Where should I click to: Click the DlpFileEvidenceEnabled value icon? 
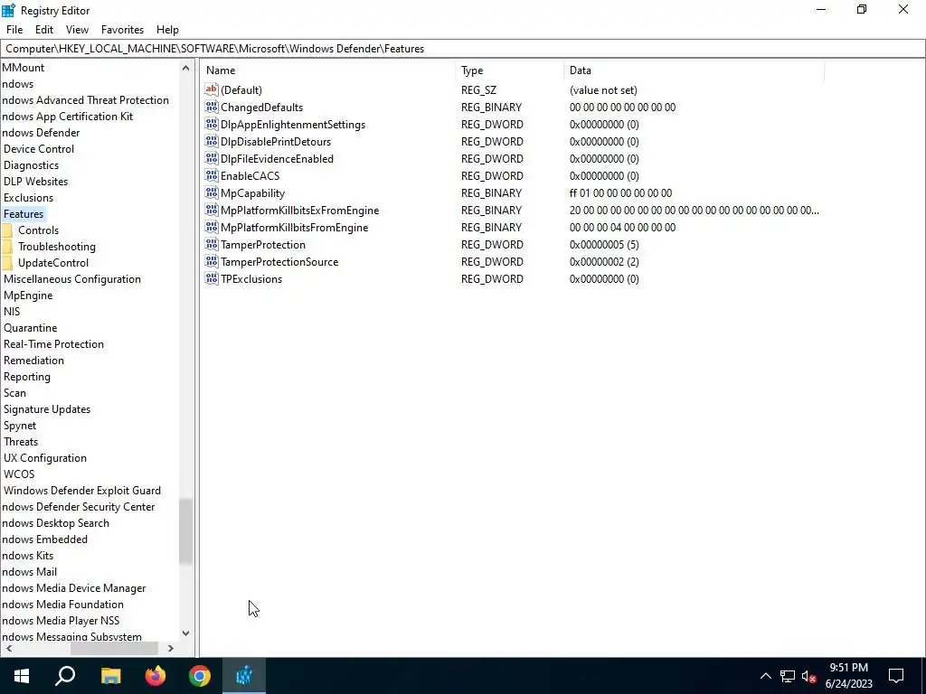212,158
